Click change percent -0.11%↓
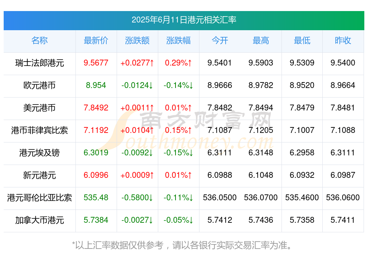This screenshot has width=368, height=257. click(178, 197)
